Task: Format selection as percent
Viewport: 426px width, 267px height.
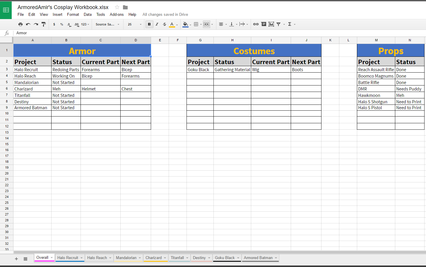Action: [62, 24]
